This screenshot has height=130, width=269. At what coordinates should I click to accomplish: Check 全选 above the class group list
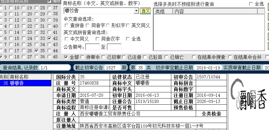coord(251,4)
